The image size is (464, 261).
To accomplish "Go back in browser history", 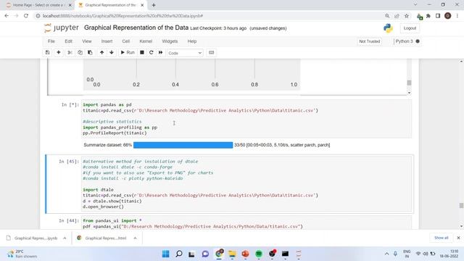I will 7,16.
